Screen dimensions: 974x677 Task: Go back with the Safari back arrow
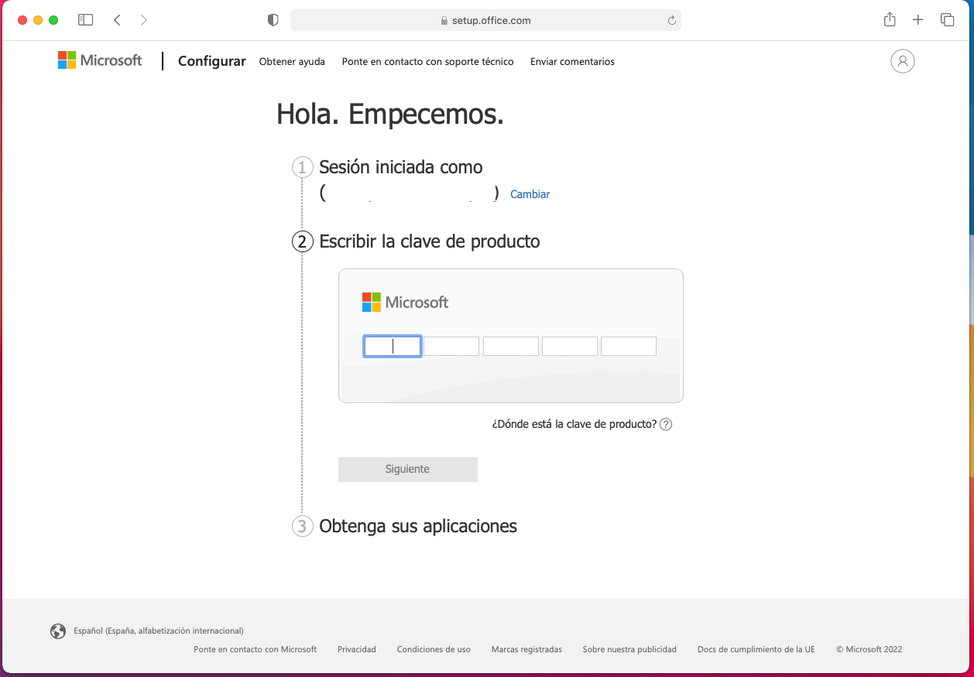(117, 20)
